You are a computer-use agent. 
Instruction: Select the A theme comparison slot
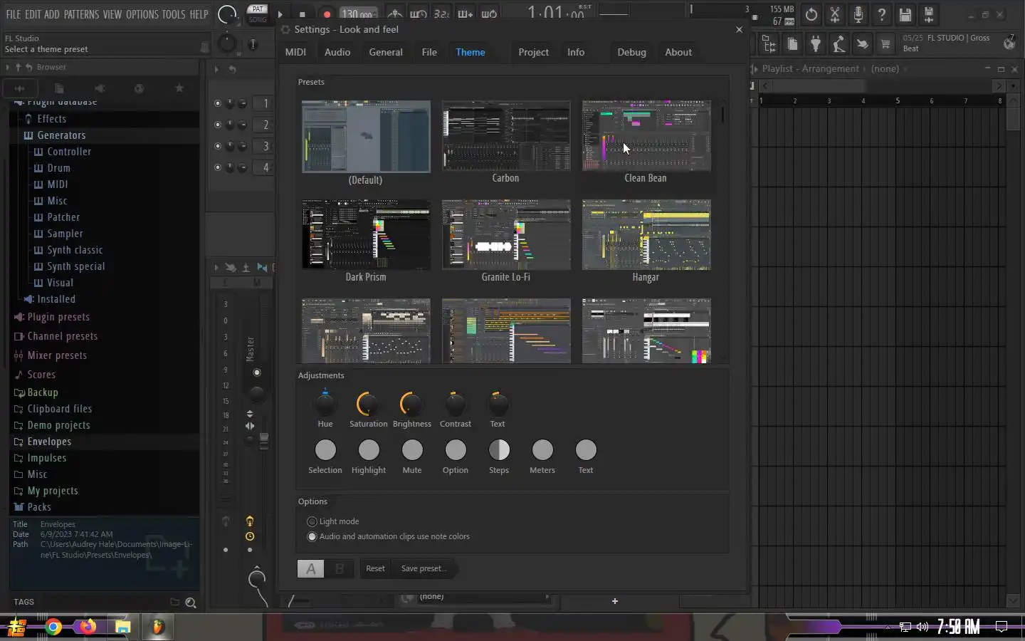(x=311, y=568)
